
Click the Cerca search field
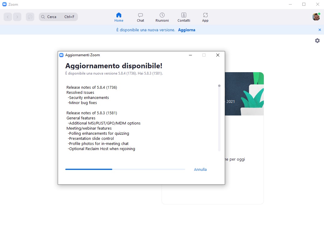(58, 17)
